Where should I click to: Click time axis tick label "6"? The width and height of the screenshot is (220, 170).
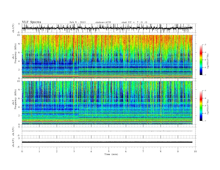tap(126, 151)
